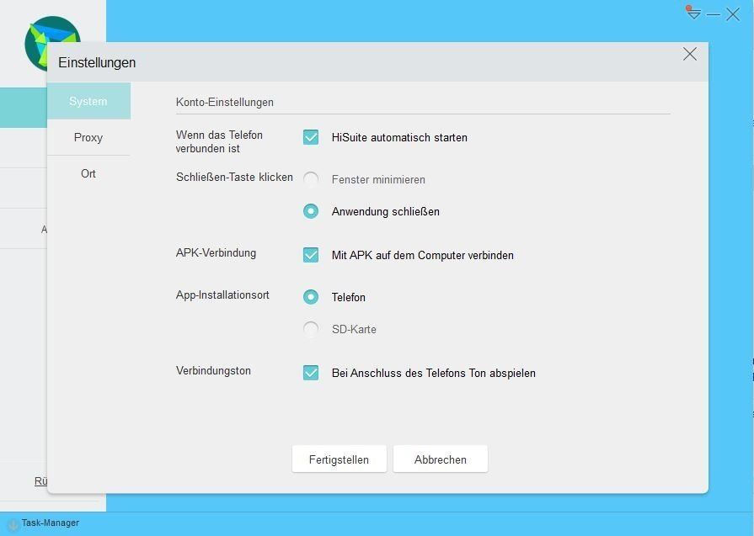Toggle Mit APK auf dem Computer verbinden
Image resolution: width=754 pixels, height=536 pixels.
(311, 255)
